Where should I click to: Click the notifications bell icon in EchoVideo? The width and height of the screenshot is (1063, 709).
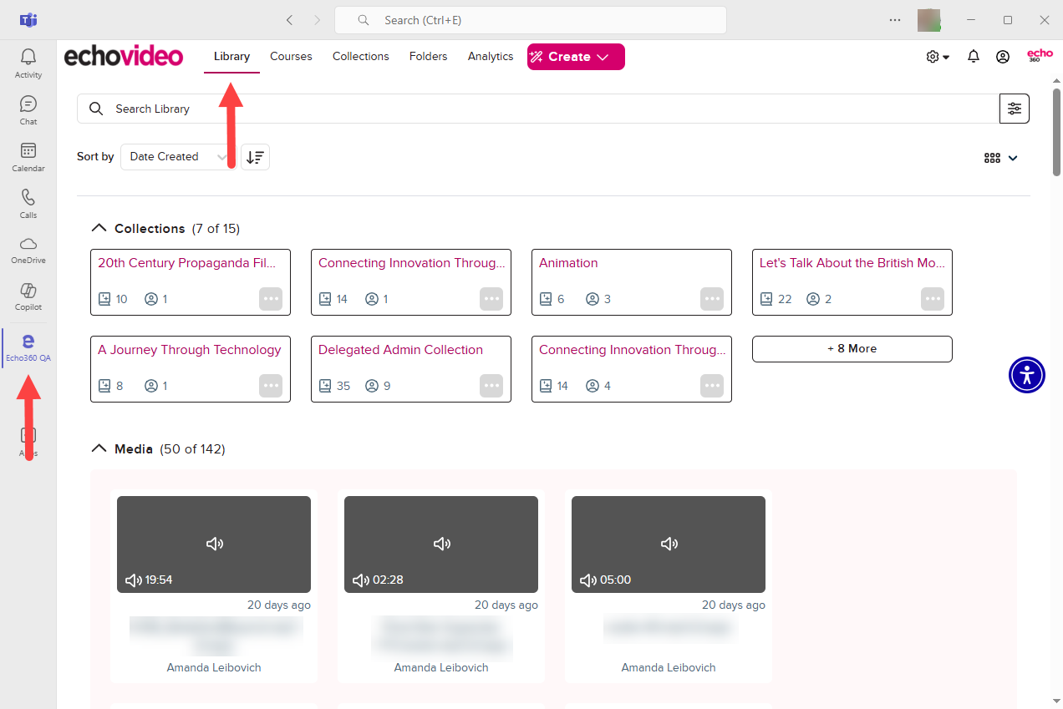(973, 57)
